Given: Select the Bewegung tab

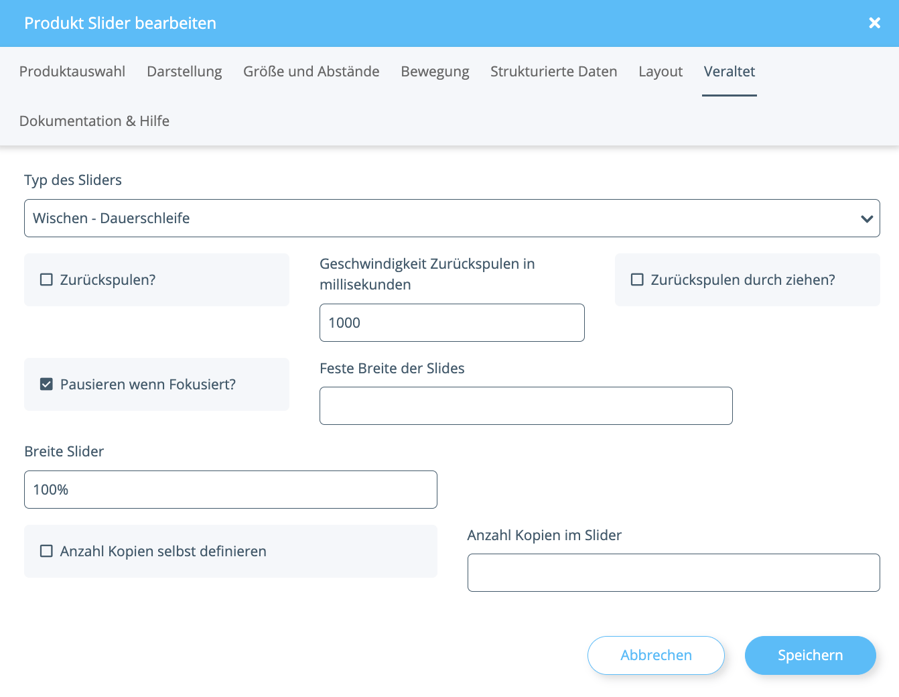Looking at the screenshot, I should tap(435, 72).
